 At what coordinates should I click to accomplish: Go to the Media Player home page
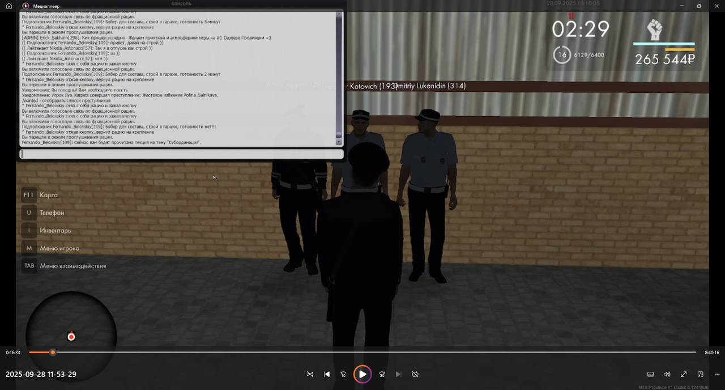click(9, 6)
